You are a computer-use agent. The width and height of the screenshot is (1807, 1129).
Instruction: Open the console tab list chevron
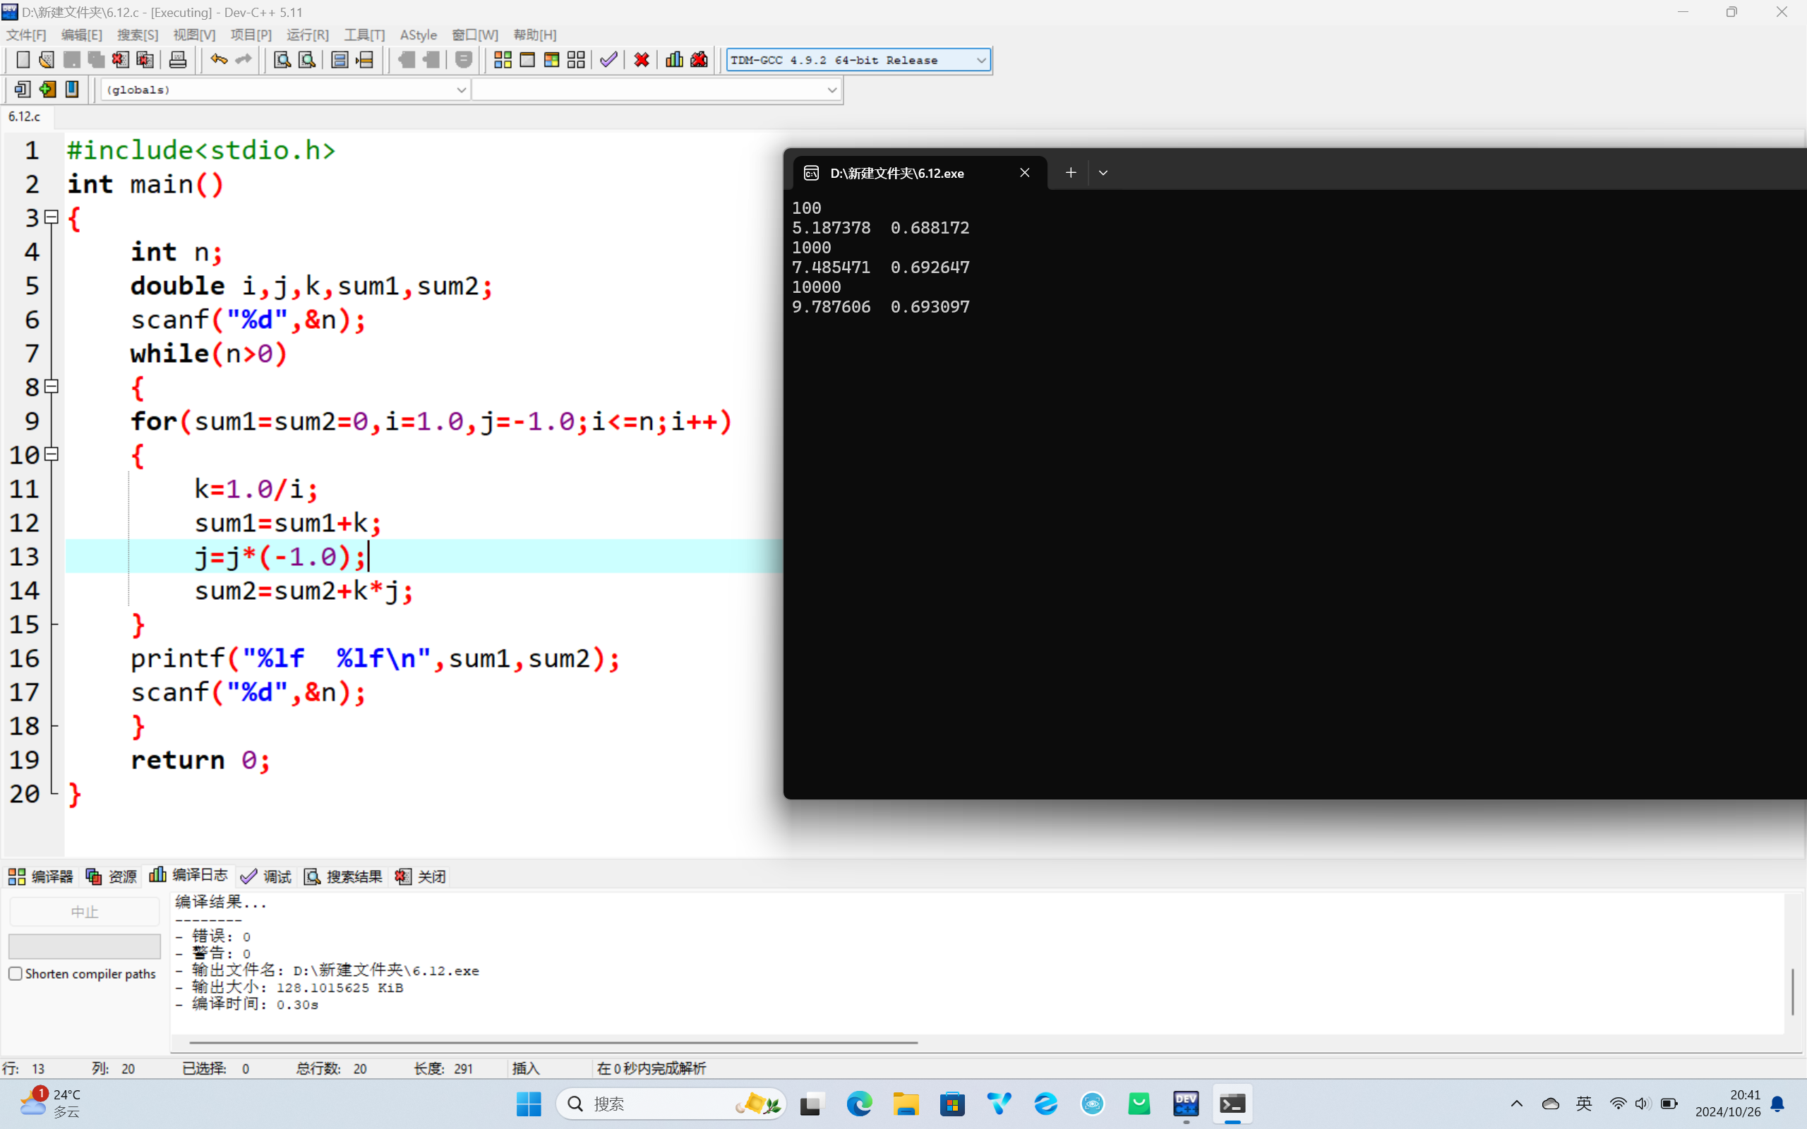pyautogui.click(x=1103, y=174)
